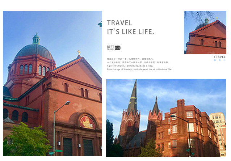Click the green dome lantern in the left photo
Image resolution: width=231 pixels, height=161 pixels.
(x=36, y=39)
